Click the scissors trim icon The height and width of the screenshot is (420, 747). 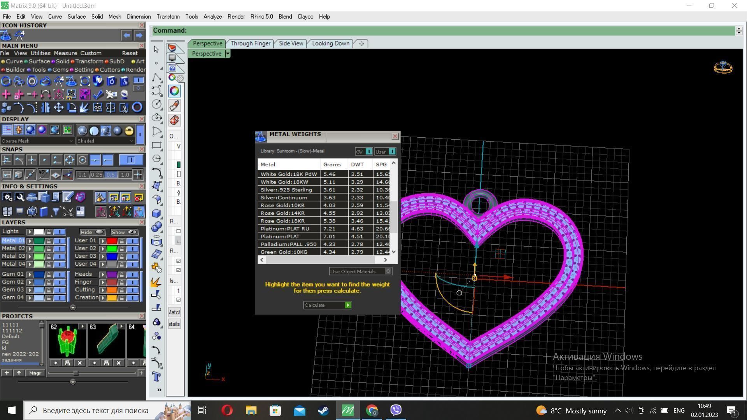coord(124,107)
